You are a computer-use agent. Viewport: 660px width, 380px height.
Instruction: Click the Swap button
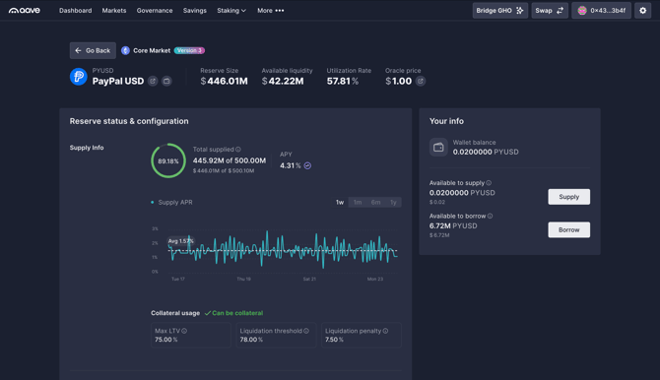tap(550, 11)
